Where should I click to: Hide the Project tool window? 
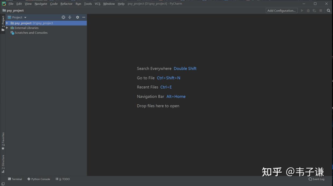(84, 17)
